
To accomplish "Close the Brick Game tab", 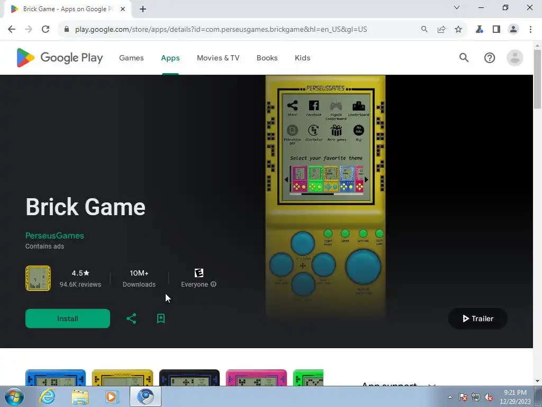I will 123,9.
